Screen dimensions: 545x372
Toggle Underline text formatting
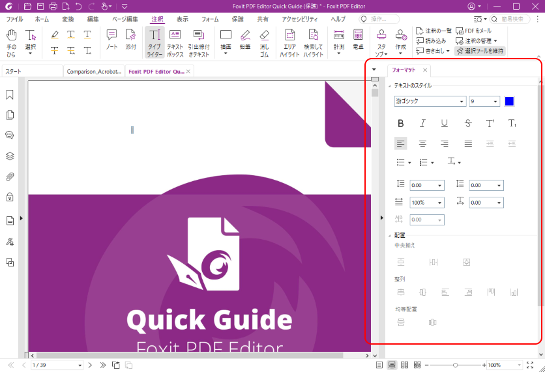point(444,123)
